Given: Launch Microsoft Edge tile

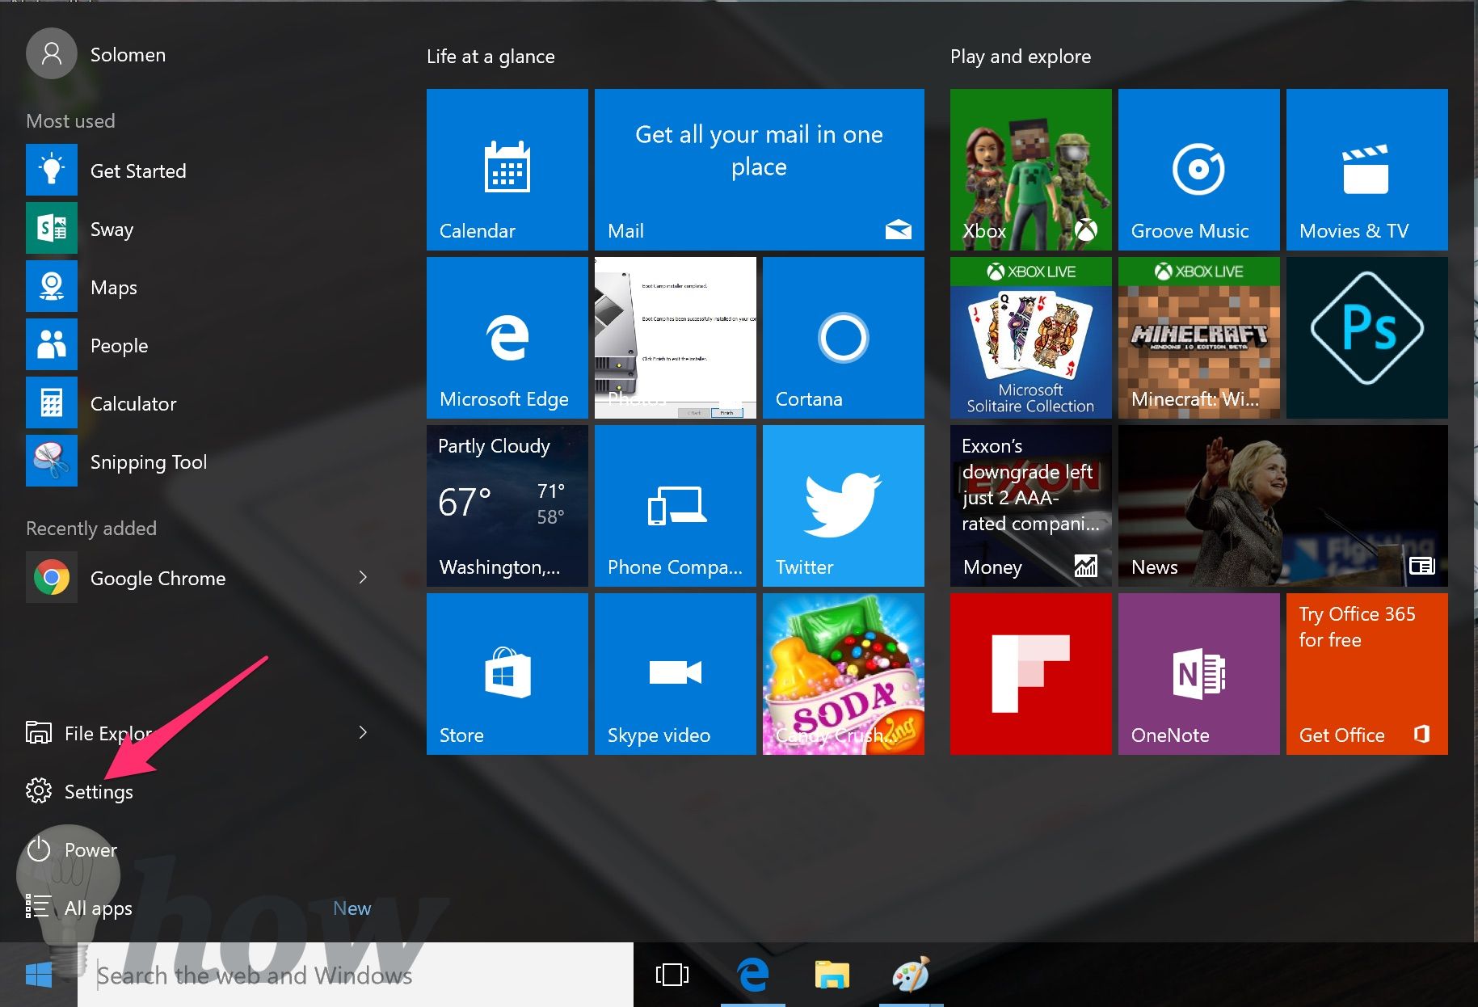Looking at the screenshot, I should pos(507,337).
